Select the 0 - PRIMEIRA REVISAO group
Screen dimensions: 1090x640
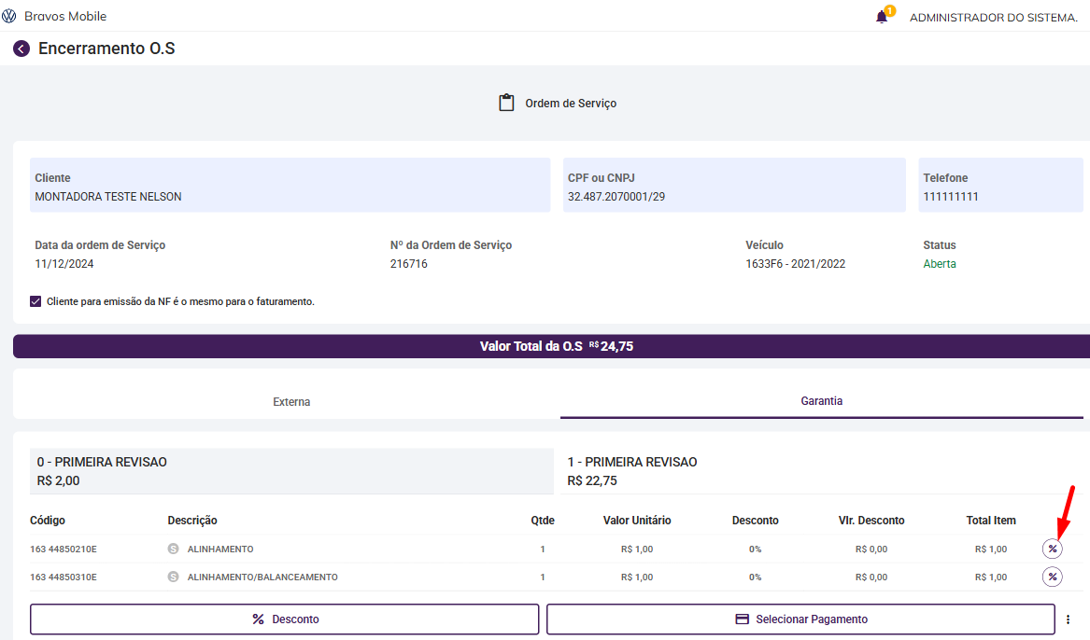coord(291,471)
